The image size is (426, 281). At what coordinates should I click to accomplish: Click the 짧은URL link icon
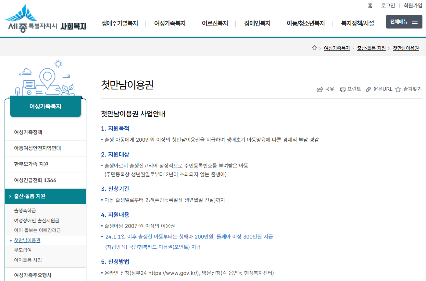tap(368, 89)
